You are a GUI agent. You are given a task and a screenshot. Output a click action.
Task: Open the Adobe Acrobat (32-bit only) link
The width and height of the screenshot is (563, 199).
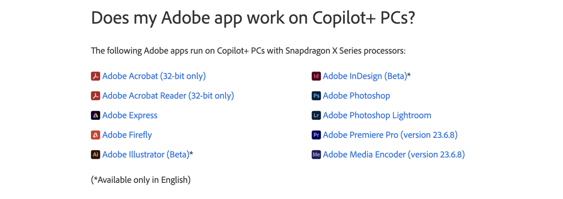[154, 76]
